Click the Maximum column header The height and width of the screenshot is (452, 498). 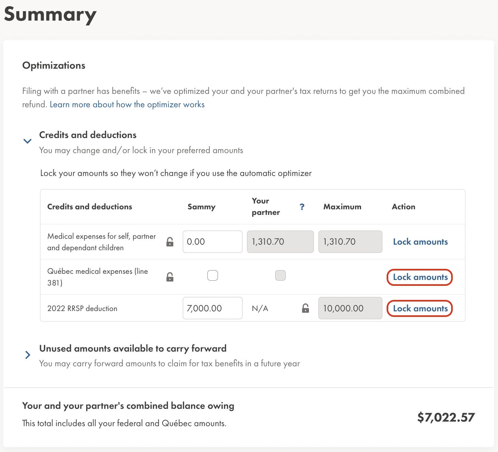(x=342, y=207)
